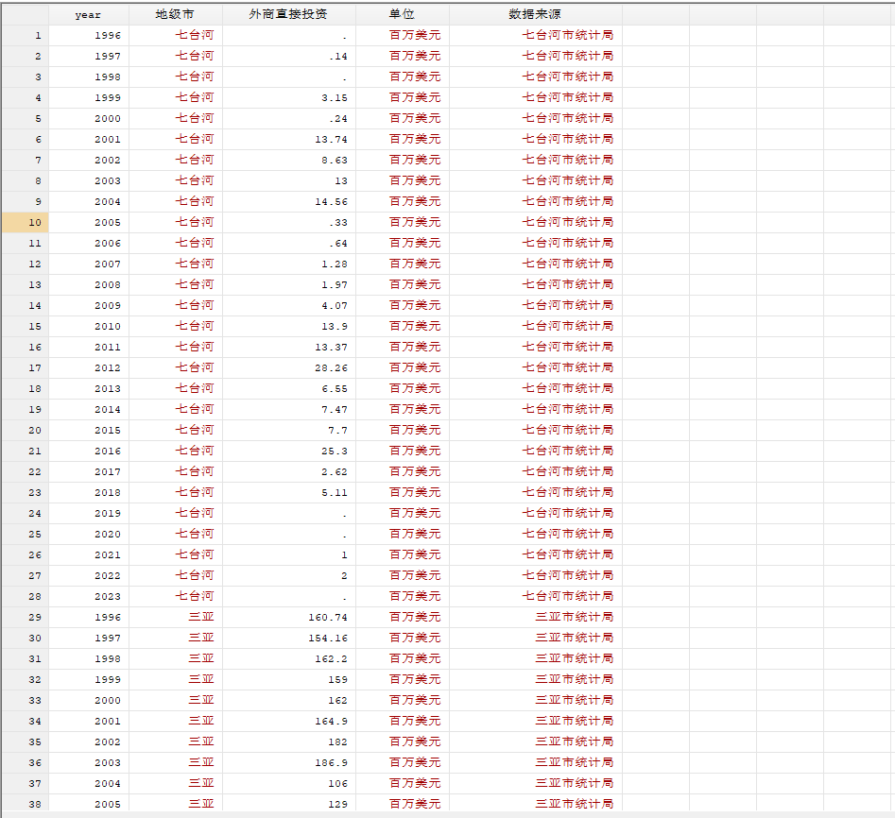Click the missing value cell in row 24
Viewport: 895px width, 818px height.
[289, 514]
